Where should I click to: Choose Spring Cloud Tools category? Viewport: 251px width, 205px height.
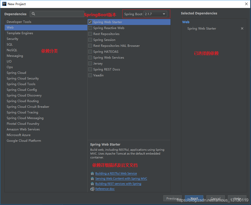tap(46, 84)
